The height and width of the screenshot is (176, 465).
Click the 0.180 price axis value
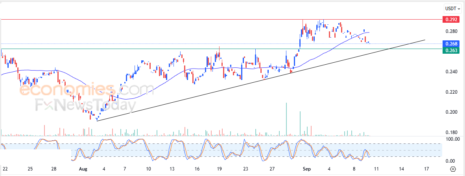click(452, 132)
